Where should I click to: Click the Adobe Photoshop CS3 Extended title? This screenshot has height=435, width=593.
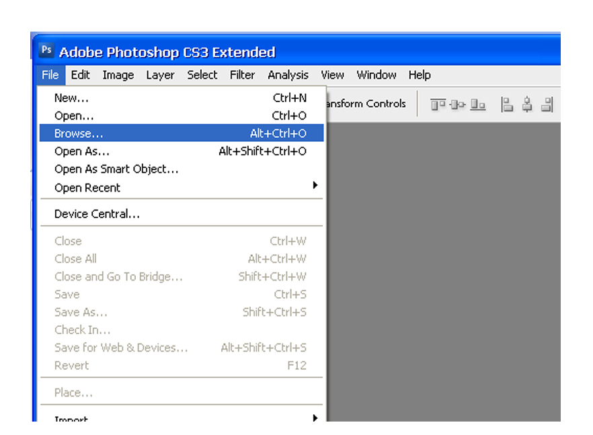[167, 52]
